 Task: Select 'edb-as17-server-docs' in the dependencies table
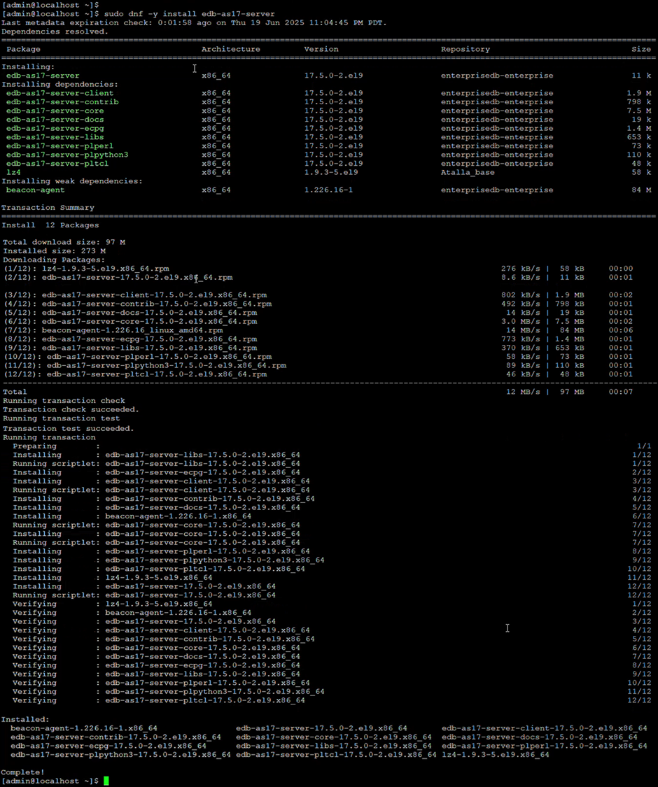55,120
